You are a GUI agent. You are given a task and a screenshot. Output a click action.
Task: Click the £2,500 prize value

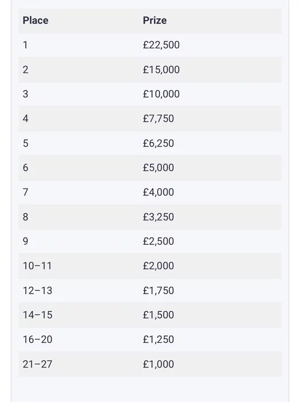coord(158,241)
